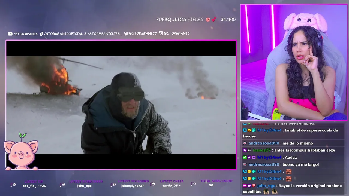Click the purple diamond badge in the Audaz message
349x196 pixels.
coord(254,157)
